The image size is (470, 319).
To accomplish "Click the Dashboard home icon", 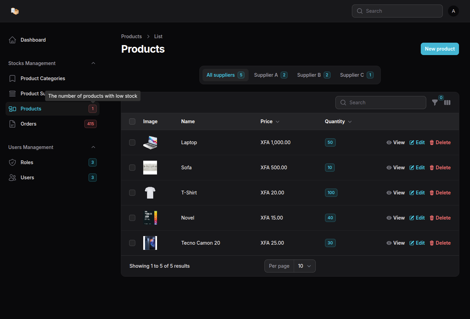I will click(12, 40).
